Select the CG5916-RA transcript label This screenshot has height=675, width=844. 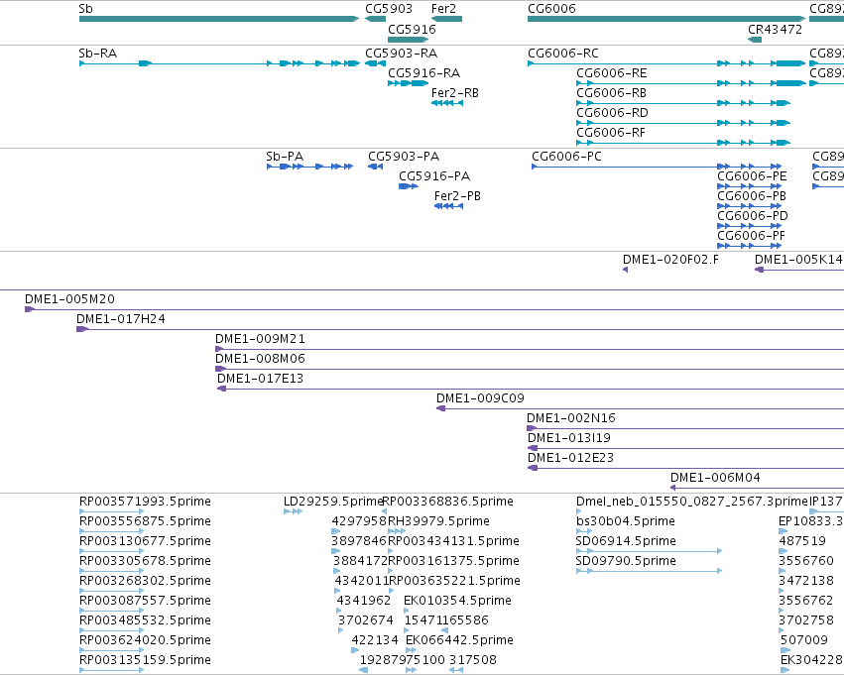(424, 73)
